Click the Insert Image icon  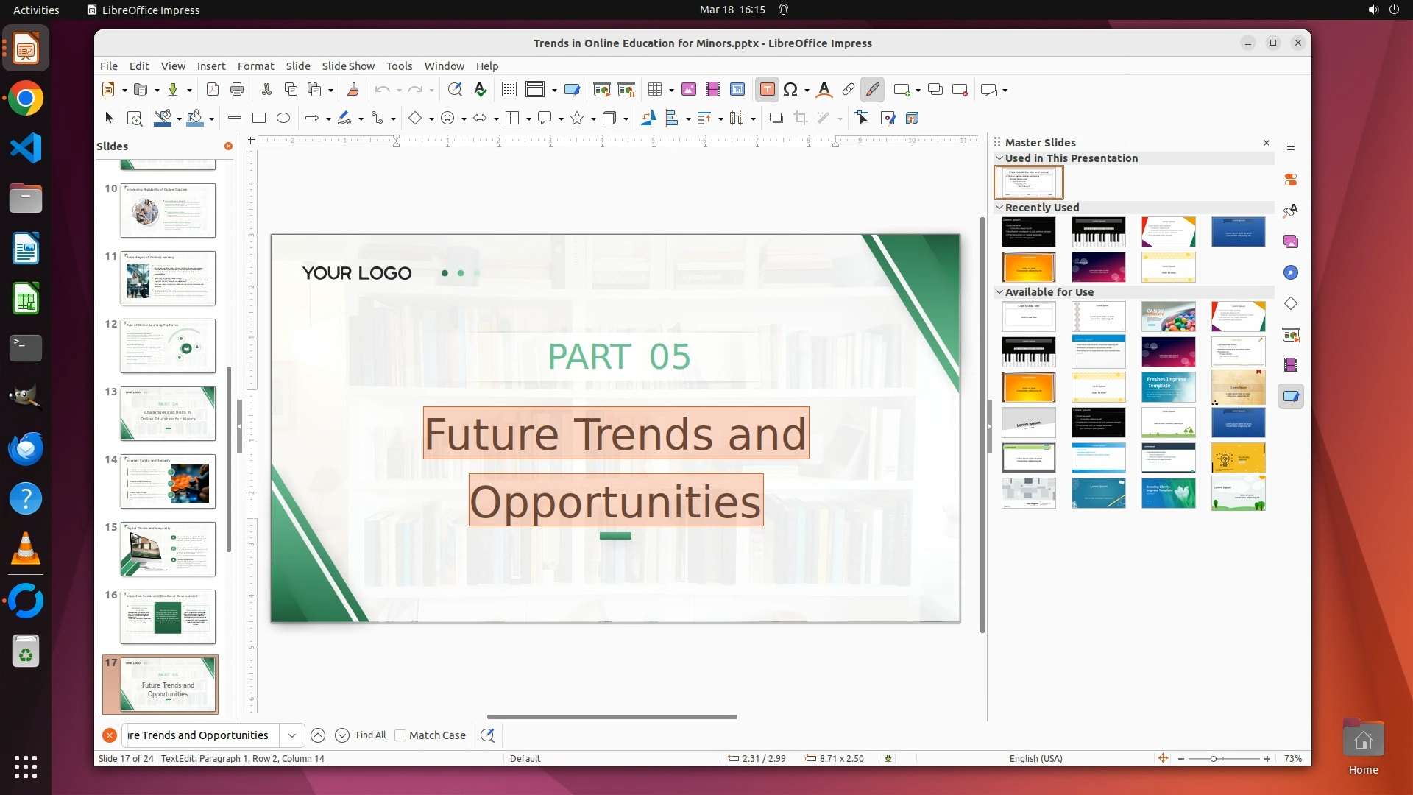coord(689,90)
